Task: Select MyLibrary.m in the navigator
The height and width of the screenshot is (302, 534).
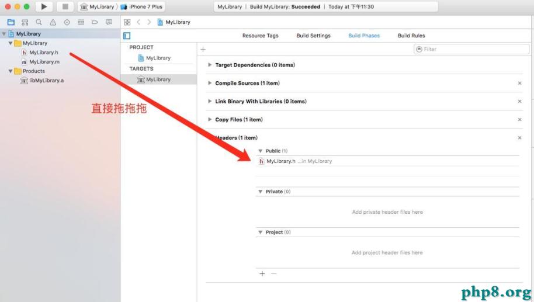Action: [x=40, y=61]
